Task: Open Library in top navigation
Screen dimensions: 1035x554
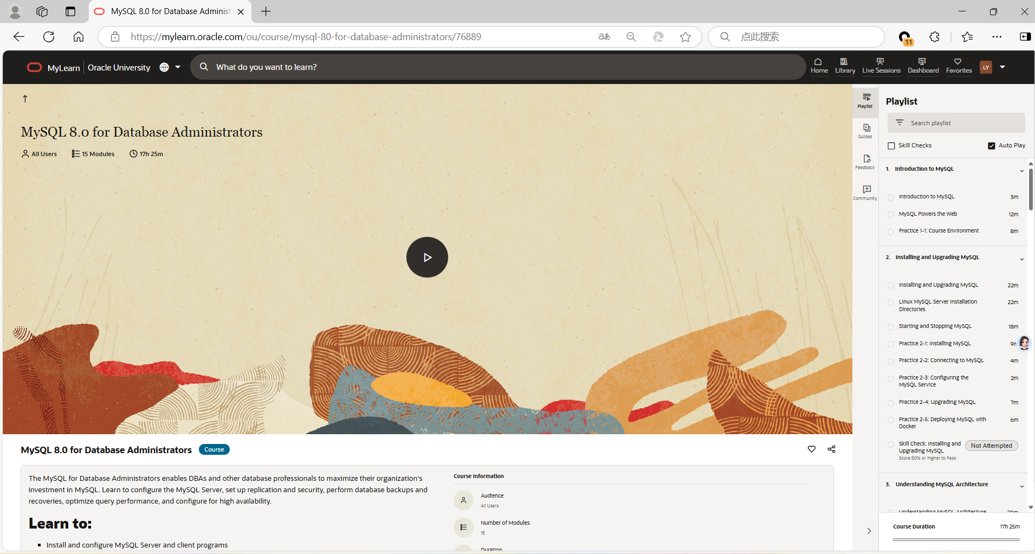Action: pyautogui.click(x=845, y=66)
